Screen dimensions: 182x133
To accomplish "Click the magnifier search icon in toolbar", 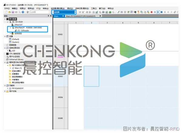I will pos(93,12).
